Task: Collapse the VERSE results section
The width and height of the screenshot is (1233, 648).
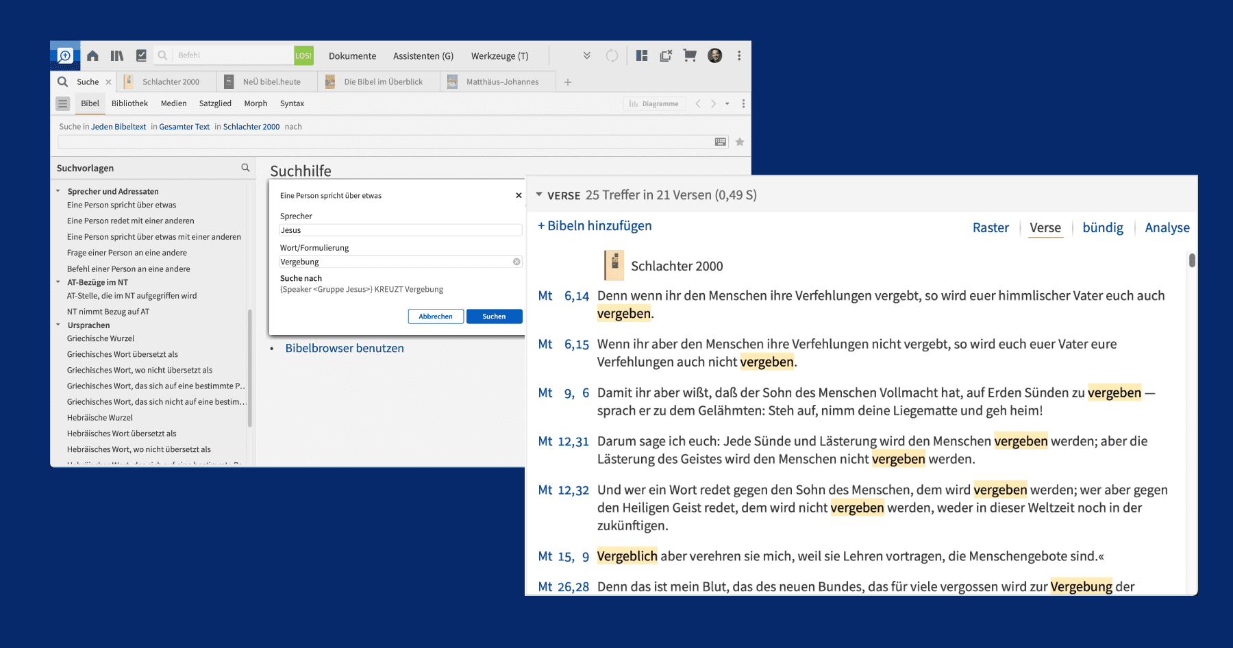Action: point(539,195)
